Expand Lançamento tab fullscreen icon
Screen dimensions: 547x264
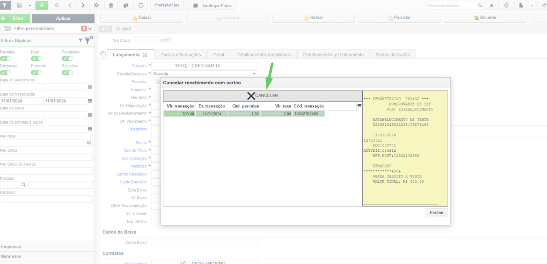coord(145,55)
